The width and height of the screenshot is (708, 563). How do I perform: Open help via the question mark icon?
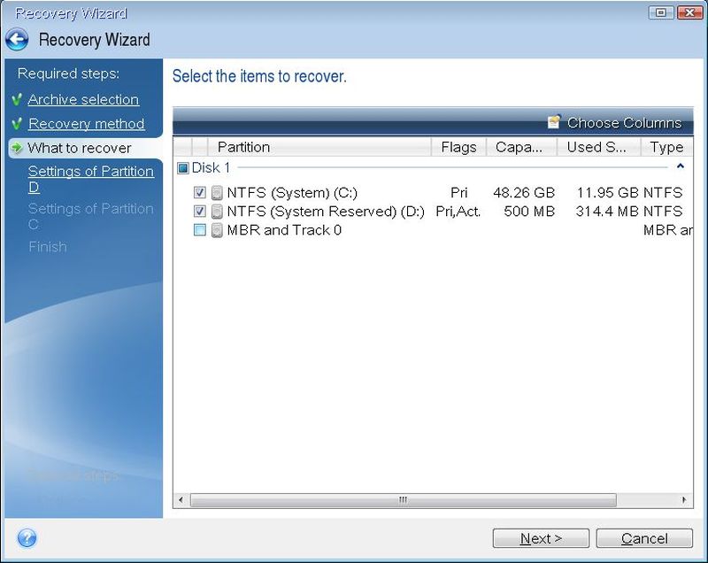(27, 537)
